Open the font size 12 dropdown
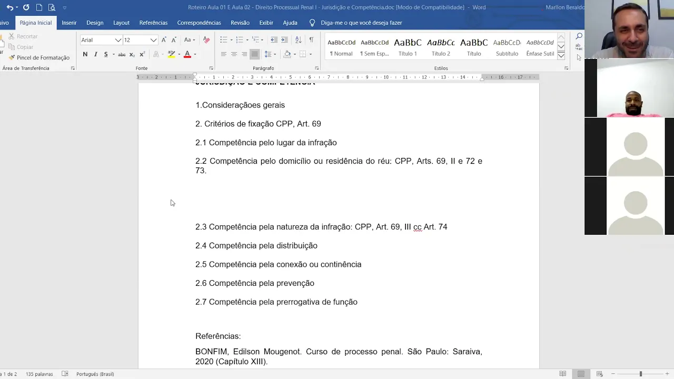Image resolution: width=674 pixels, height=379 pixels. 153,40
